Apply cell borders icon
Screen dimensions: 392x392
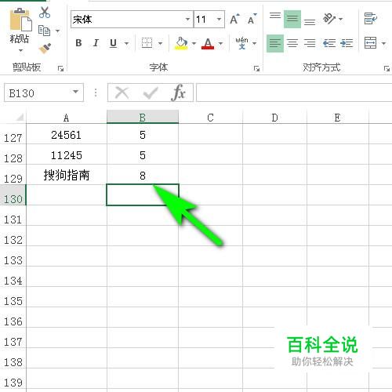click(x=147, y=43)
